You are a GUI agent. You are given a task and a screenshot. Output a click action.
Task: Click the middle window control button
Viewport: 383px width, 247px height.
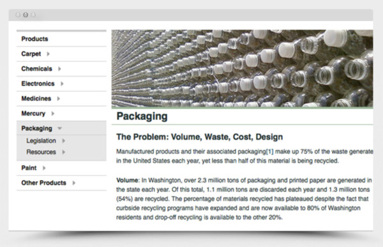click(26, 15)
